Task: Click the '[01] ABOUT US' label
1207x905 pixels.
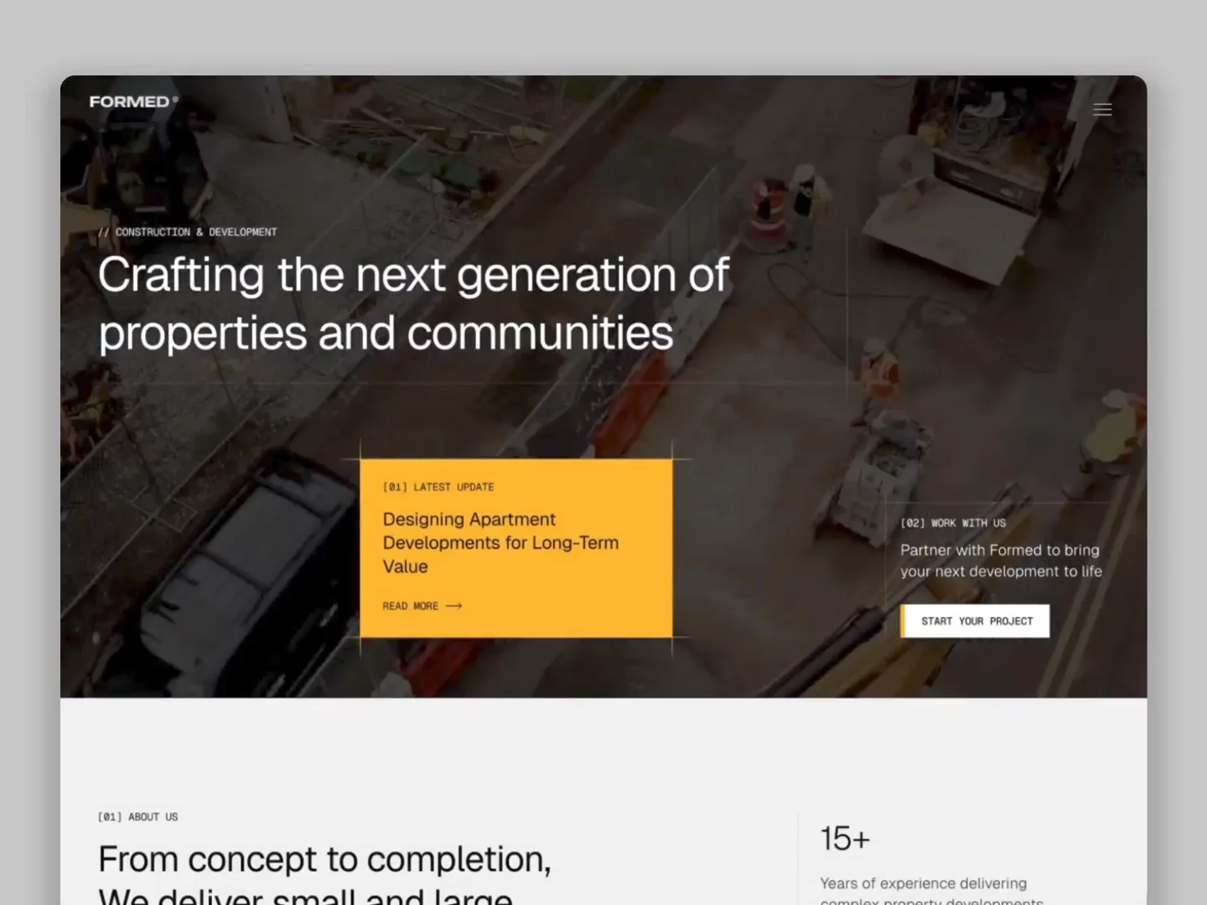Action: pyautogui.click(x=138, y=817)
